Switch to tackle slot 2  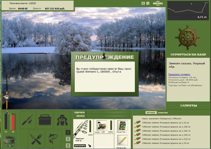(x=68, y=139)
